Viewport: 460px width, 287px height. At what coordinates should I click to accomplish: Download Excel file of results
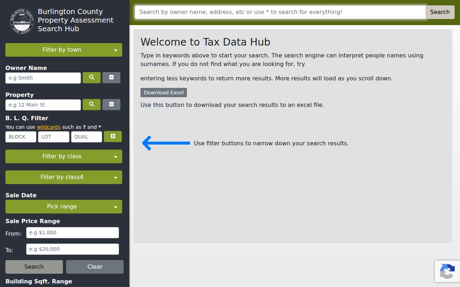click(x=164, y=93)
